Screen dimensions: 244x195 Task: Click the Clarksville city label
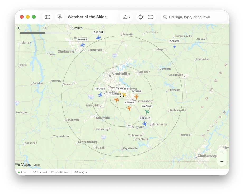[x=66, y=51]
